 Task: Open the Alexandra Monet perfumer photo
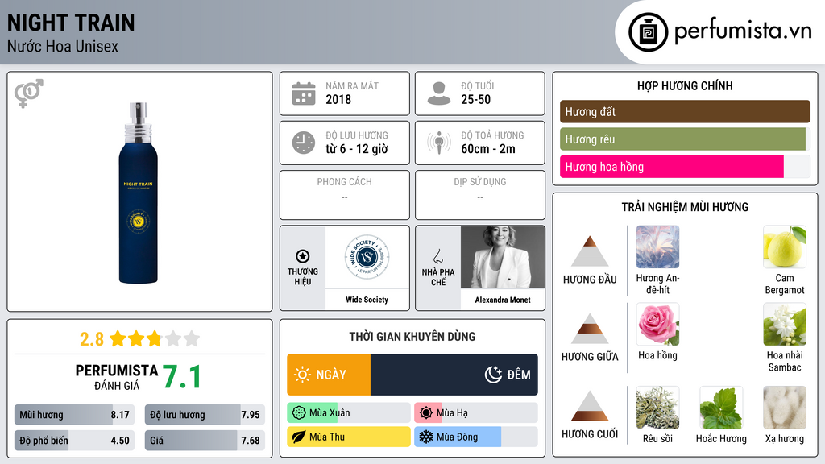503,257
